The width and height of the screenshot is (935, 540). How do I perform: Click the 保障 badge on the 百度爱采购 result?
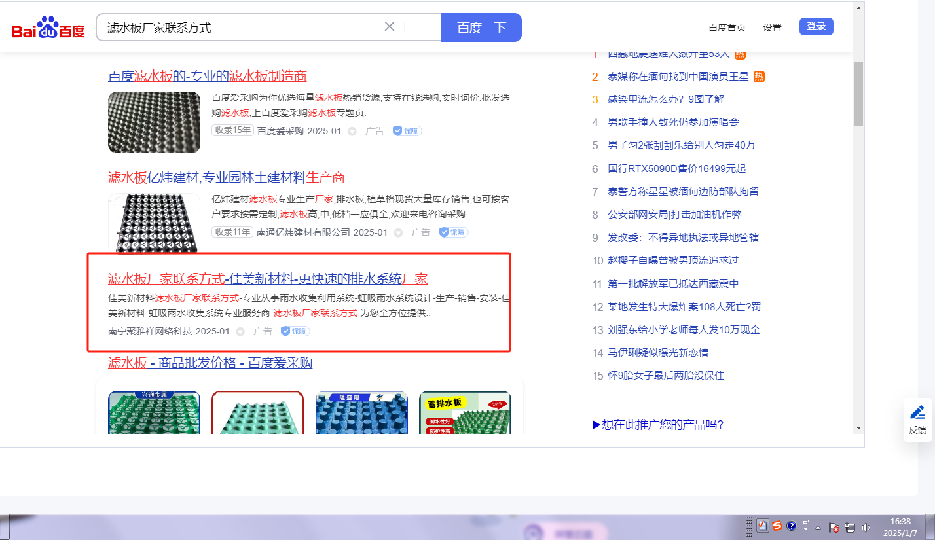[407, 131]
